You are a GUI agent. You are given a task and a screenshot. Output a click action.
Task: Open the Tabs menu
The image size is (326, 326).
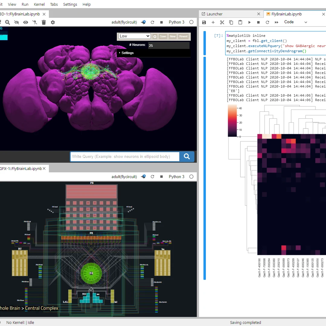tap(54, 4)
